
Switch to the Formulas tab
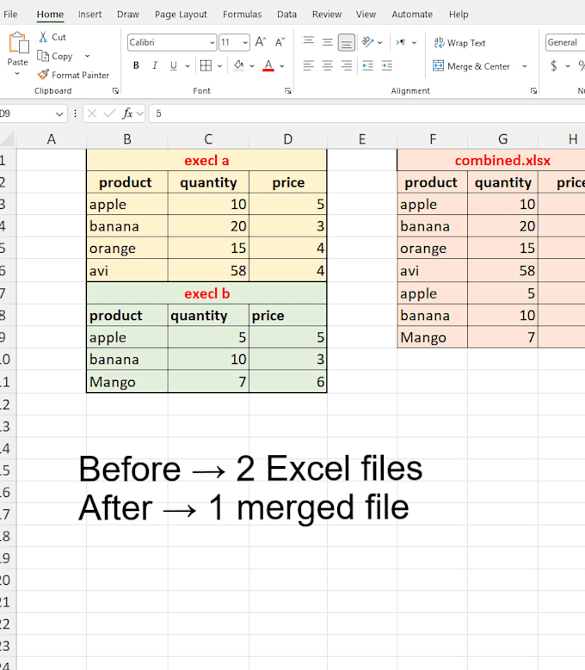click(242, 14)
